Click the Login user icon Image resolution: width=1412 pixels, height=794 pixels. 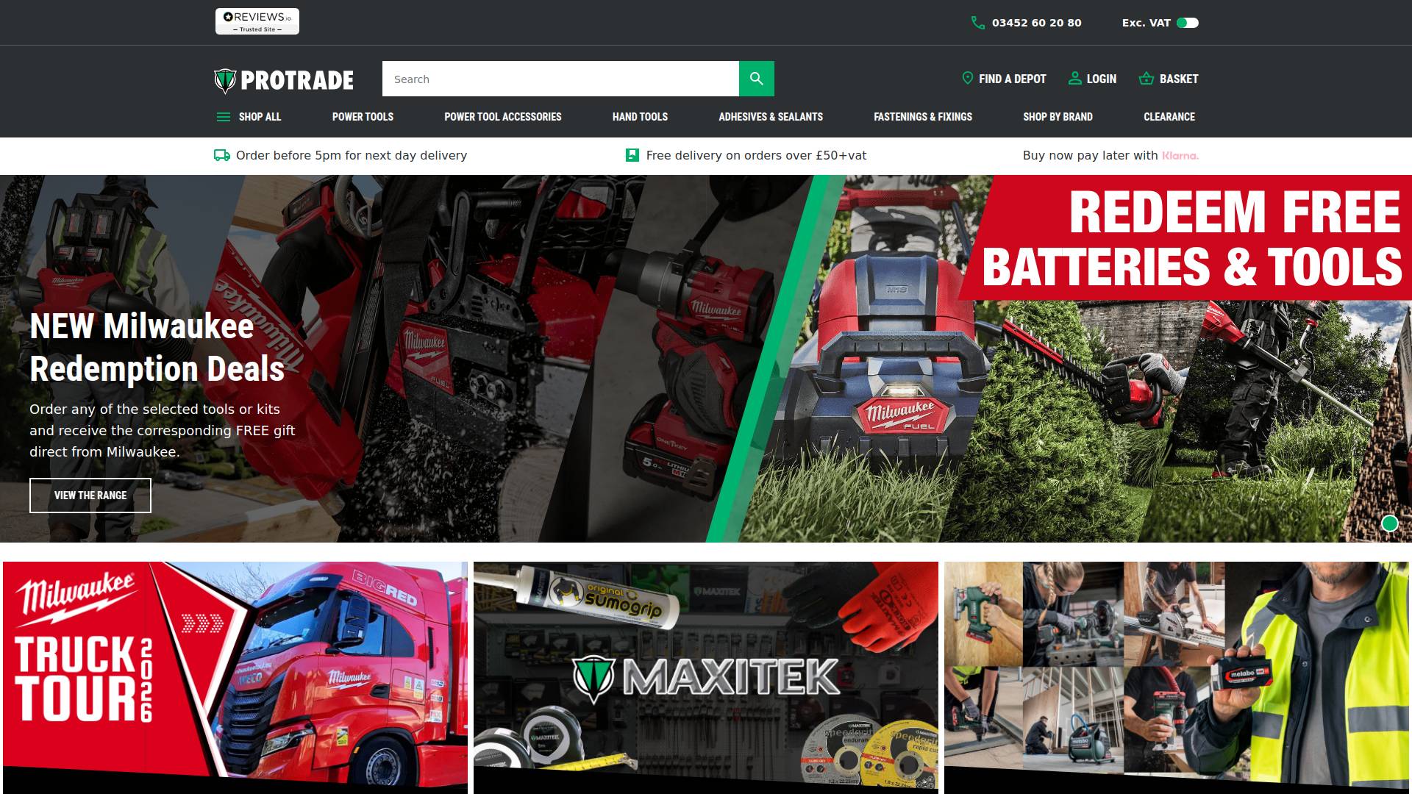[1074, 78]
